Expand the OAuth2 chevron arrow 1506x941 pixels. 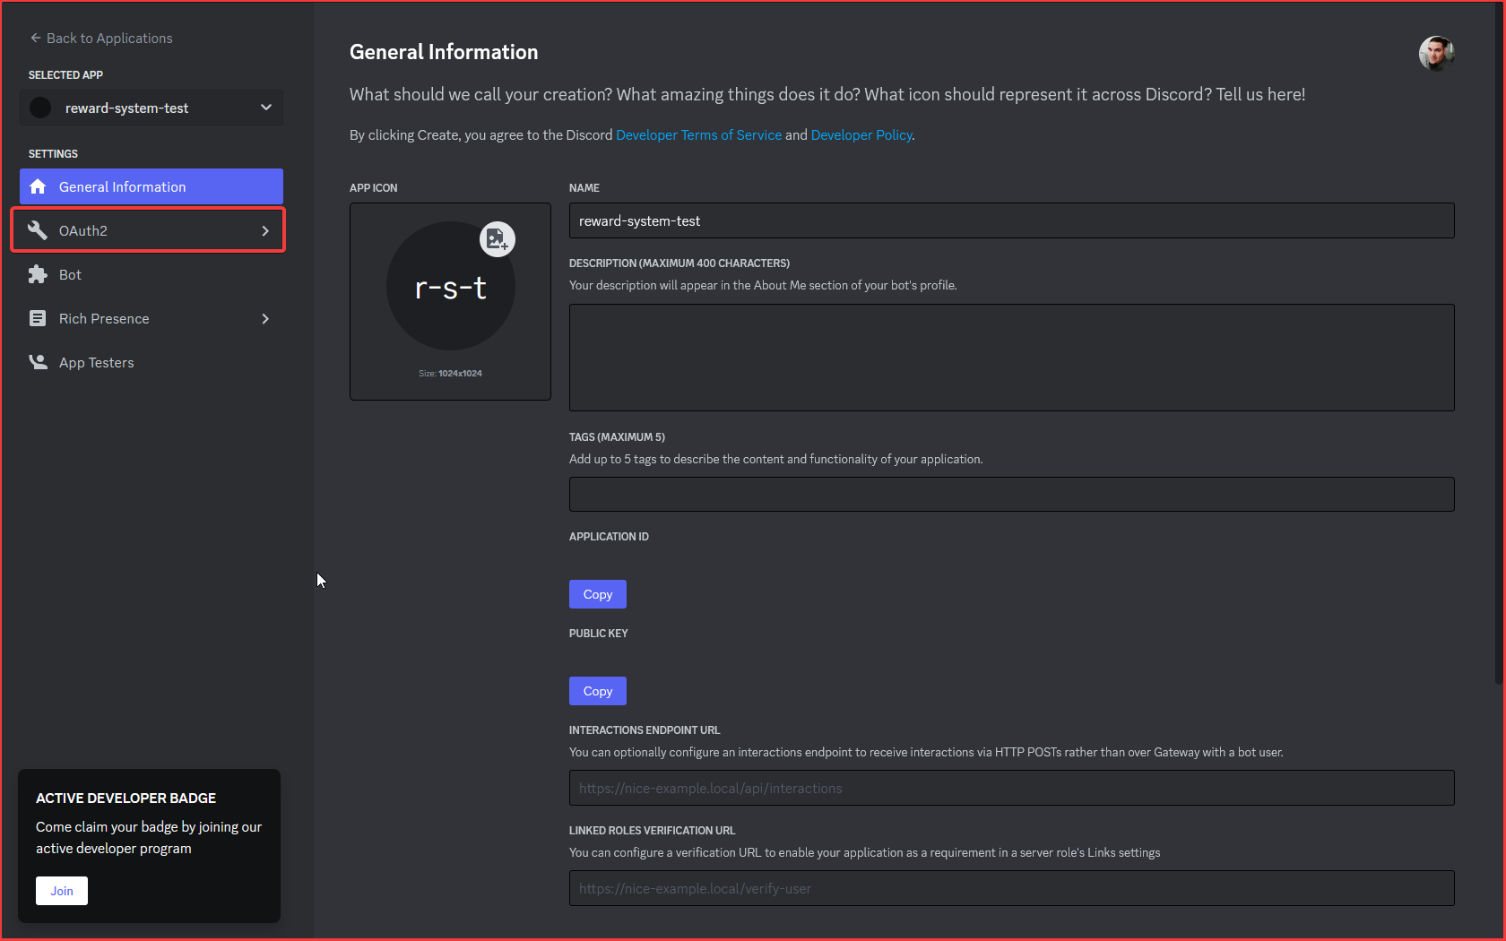265,230
